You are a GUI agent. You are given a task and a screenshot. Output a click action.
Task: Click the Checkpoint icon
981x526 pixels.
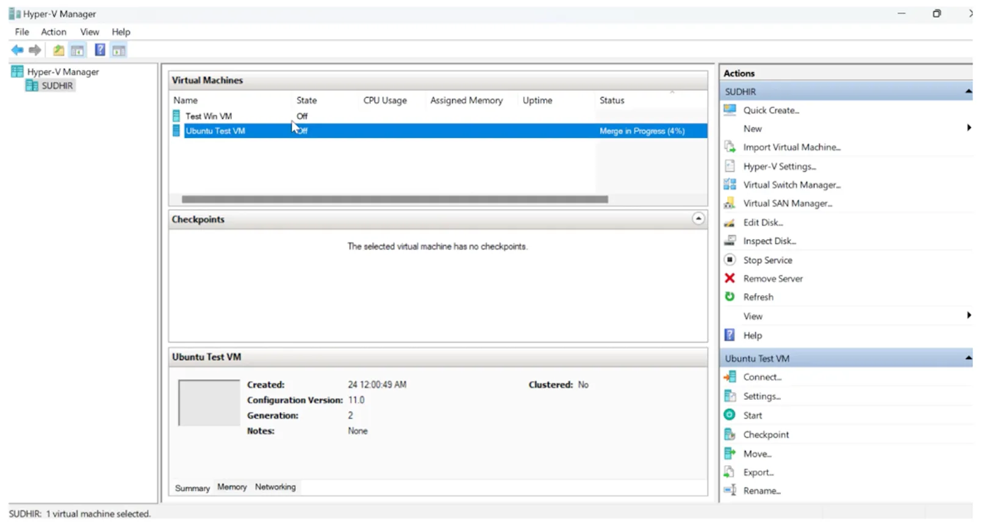point(730,434)
